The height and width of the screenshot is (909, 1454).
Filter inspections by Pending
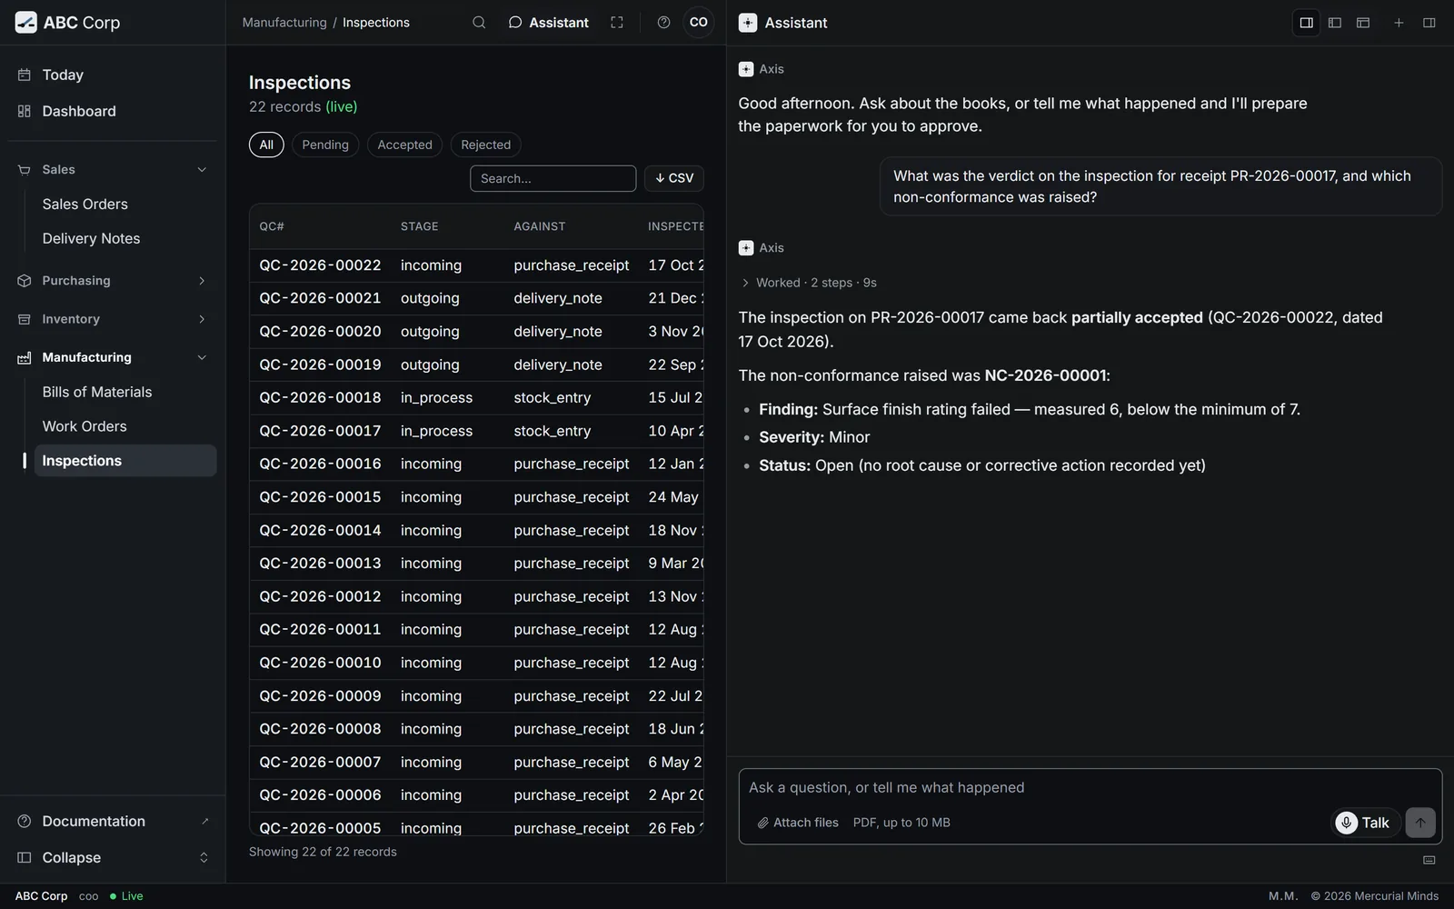(x=325, y=145)
